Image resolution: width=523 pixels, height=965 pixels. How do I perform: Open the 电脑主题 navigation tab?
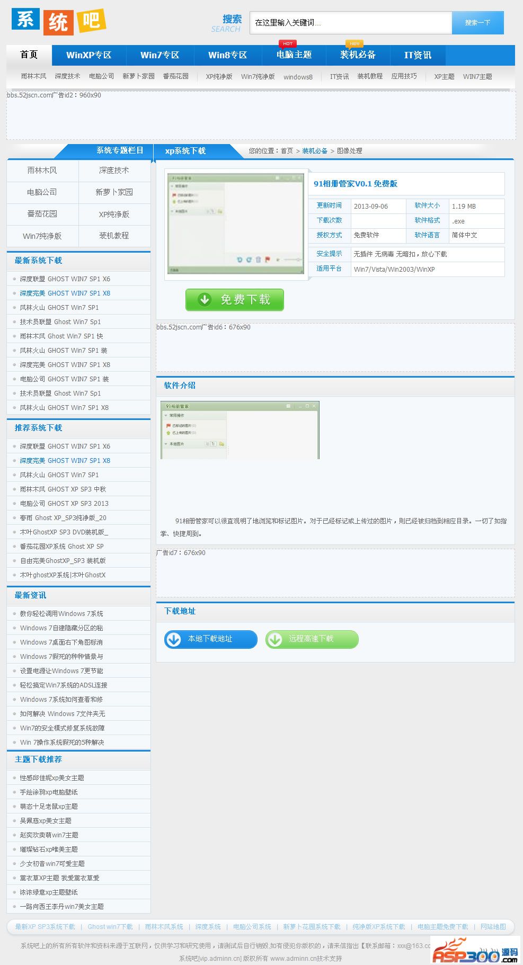tap(294, 55)
